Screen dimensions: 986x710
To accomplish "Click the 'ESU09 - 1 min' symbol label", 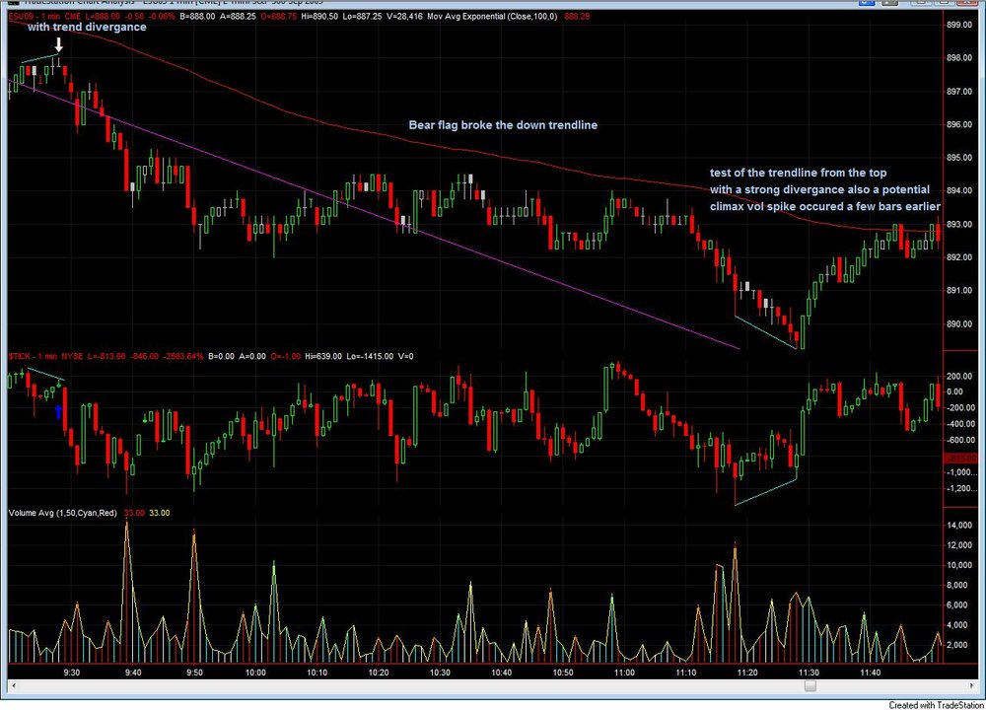I will tap(34, 17).
